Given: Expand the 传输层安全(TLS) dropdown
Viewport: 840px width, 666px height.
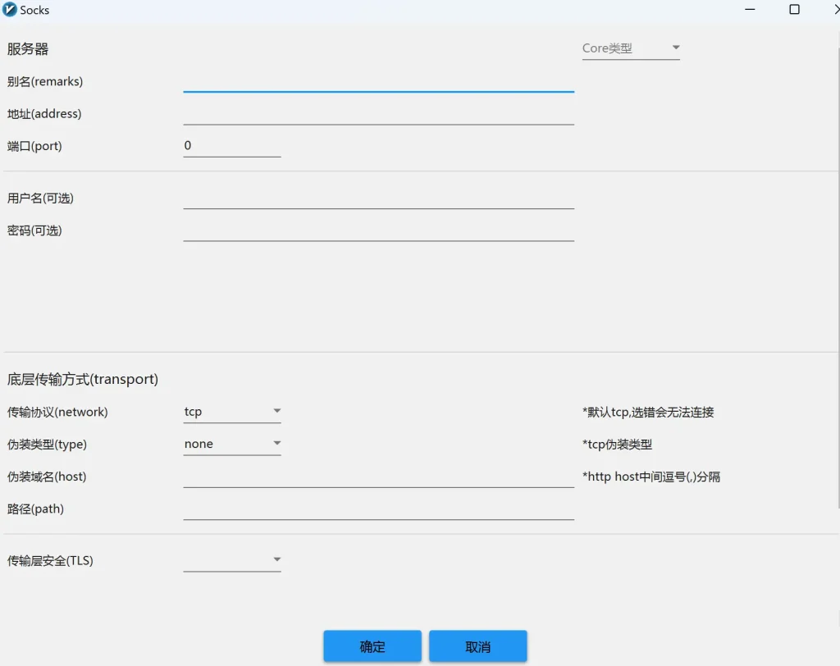Looking at the screenshot, I should [x=232, y=560].
